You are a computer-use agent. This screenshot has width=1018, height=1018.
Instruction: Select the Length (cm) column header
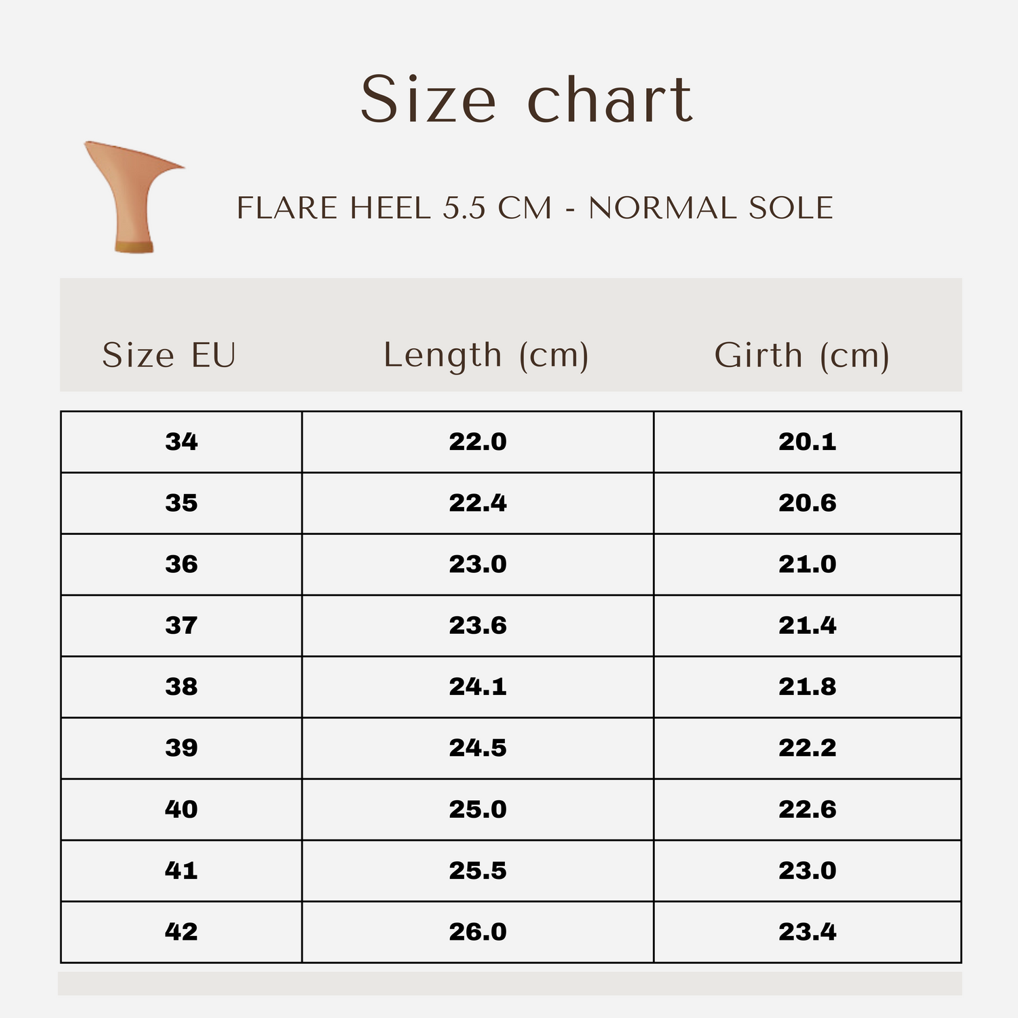point(486,355)
